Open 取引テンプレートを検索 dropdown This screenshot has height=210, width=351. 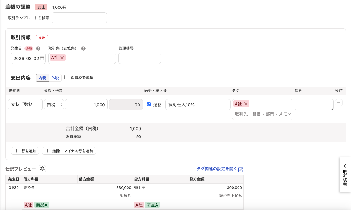(79, 18)
